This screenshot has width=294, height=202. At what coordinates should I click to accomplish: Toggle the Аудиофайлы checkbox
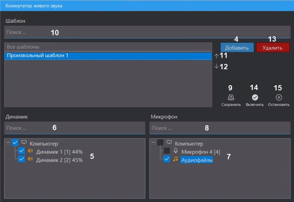167,160
